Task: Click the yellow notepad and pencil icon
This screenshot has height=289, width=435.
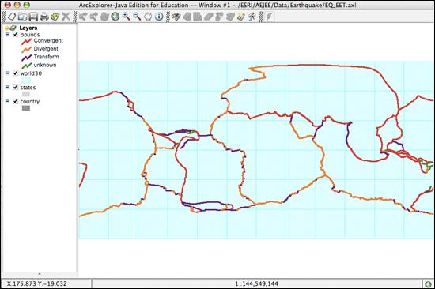Action: (x=240, y=17)
